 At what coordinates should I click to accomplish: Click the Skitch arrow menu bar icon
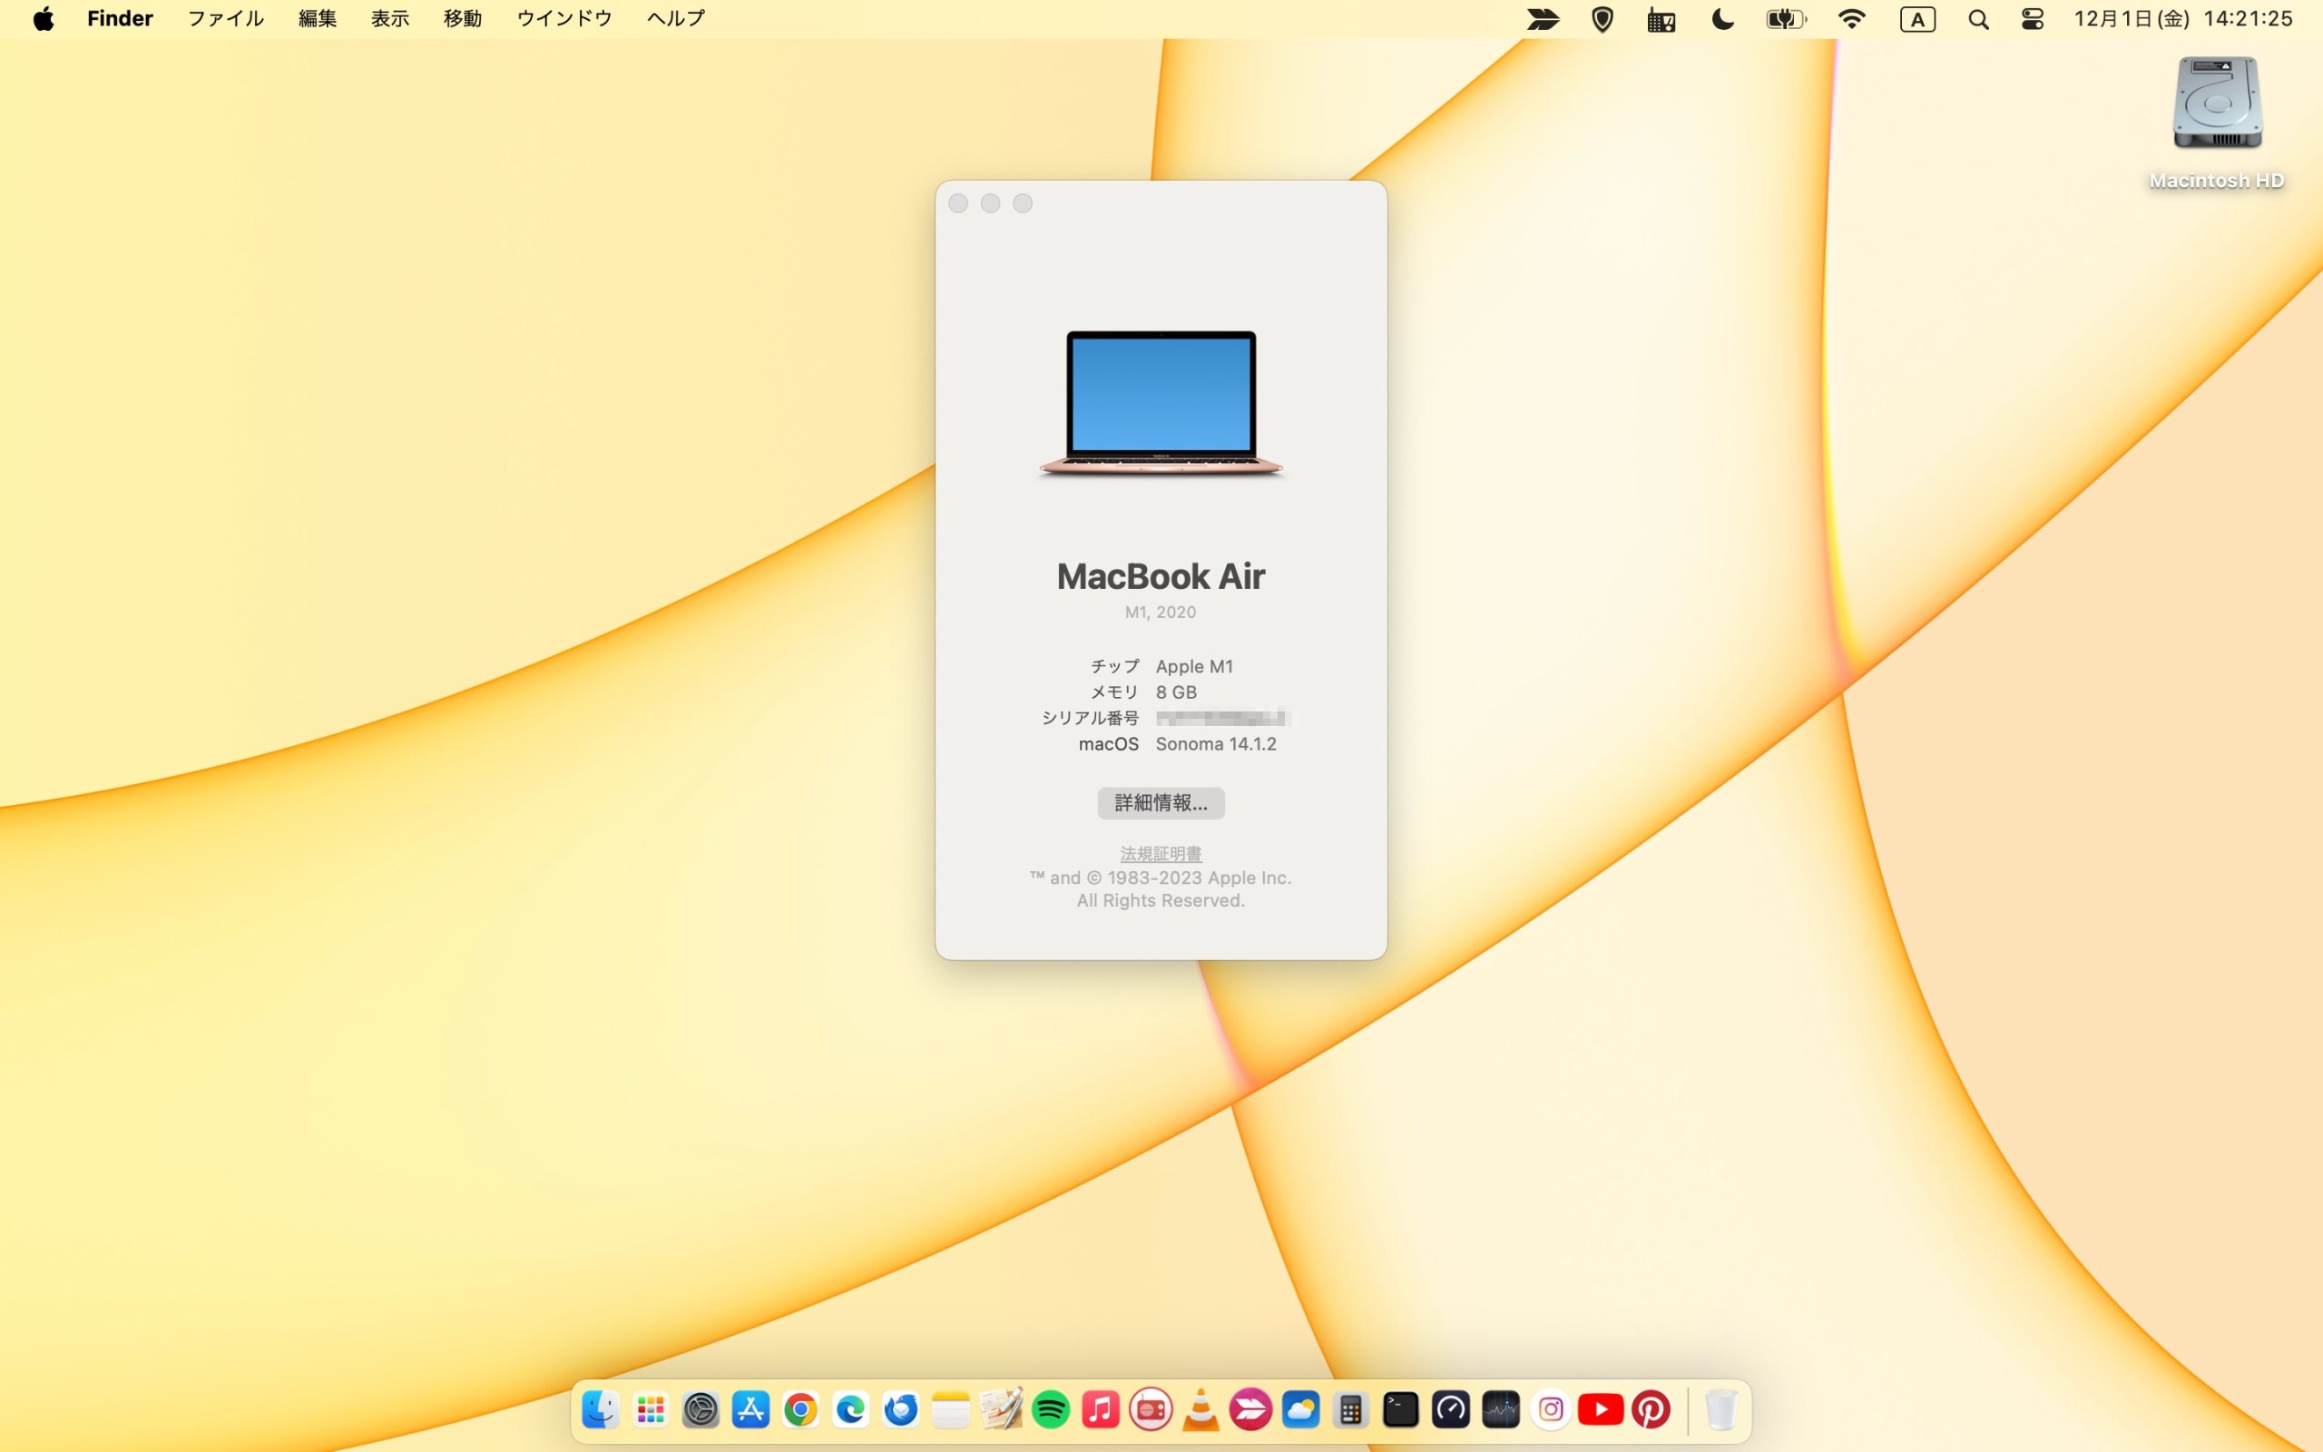pos(1543,19)
